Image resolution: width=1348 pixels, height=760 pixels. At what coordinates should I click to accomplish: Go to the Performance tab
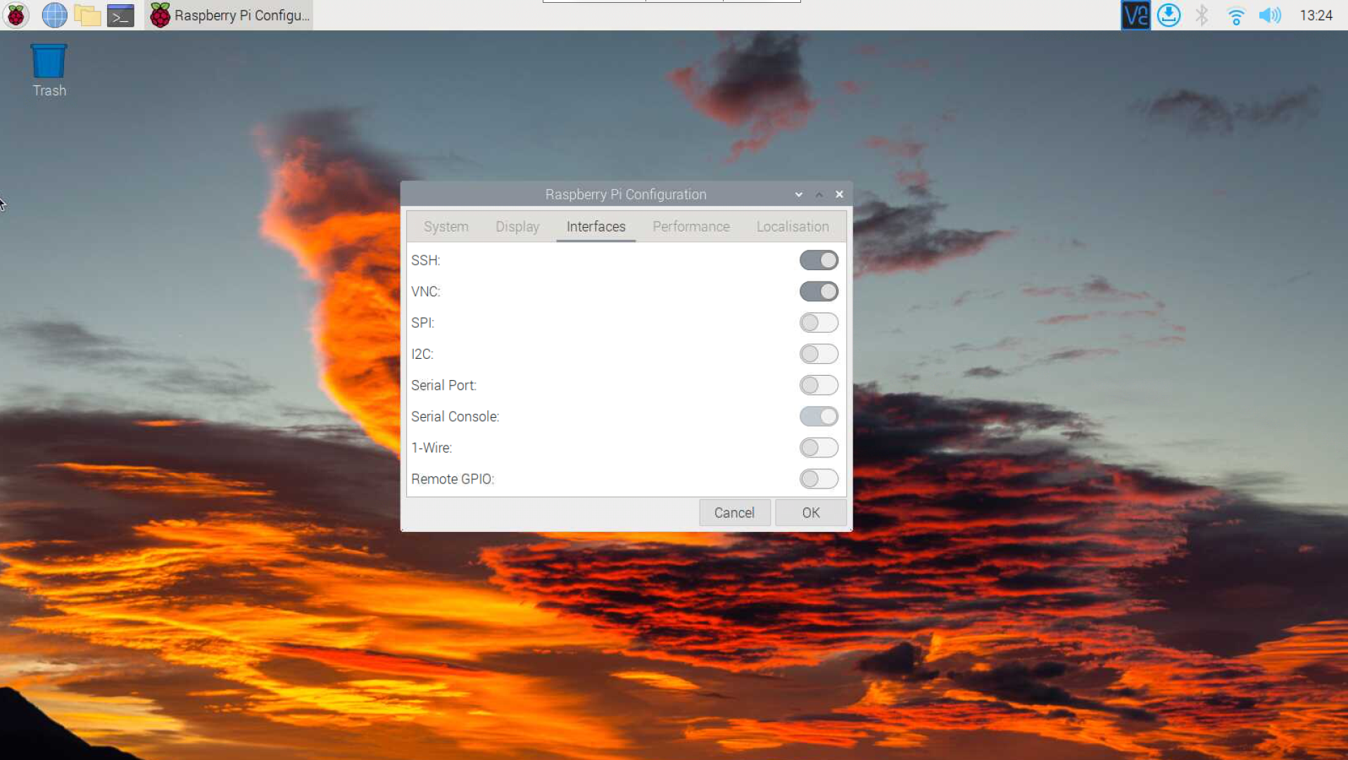pyautogui.click(x=691, y=227)
